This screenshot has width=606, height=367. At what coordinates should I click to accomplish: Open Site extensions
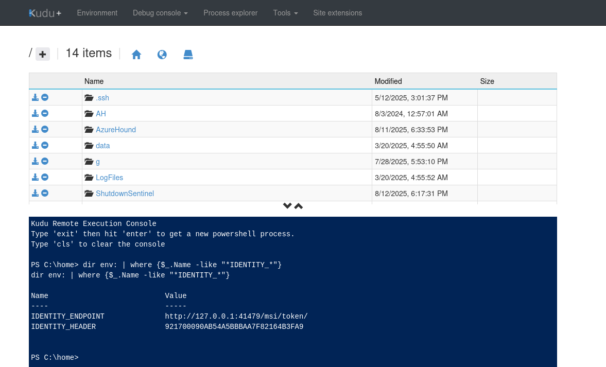(x=337, y=13)
